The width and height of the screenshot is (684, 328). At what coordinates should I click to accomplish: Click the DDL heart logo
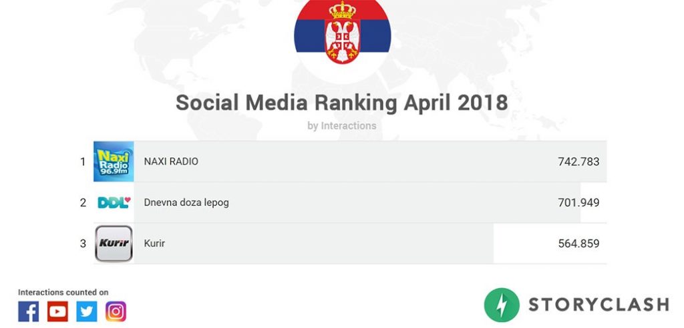(x=114, y=203)
